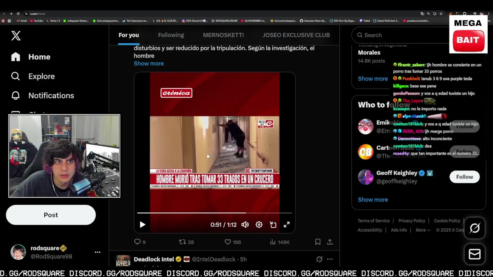This screenshot has height=277, width=493.
Task: Expand the More footer menu
Action: click(x=423, y=230)
